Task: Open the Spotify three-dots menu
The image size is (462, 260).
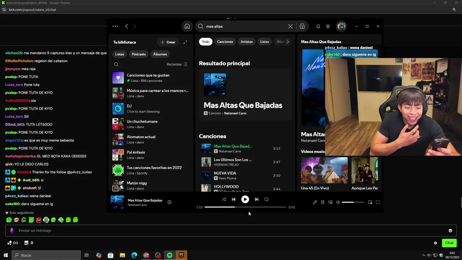Action: 115,26
